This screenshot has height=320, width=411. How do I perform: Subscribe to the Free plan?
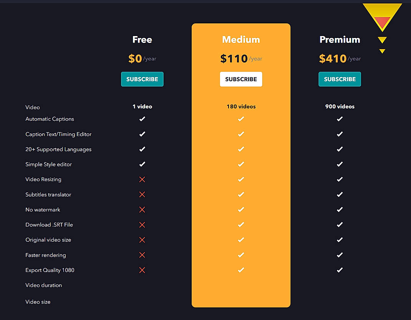[x=142, y=79]
